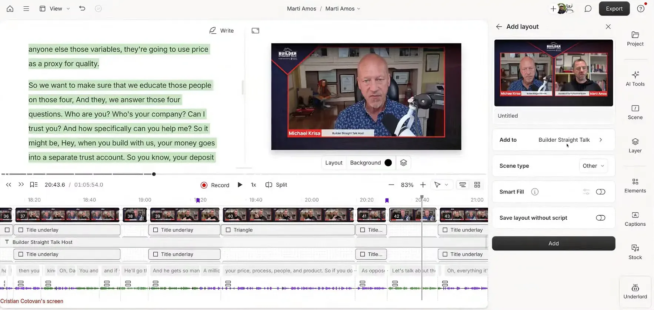Open the Scene type Other dropdown
This screenshot has width=654, height=310.
click(x=593, y=166)
